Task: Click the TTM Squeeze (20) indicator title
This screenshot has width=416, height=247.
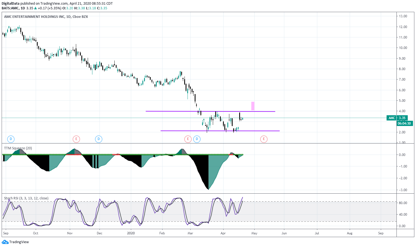Action: click(x=18, y=148)
